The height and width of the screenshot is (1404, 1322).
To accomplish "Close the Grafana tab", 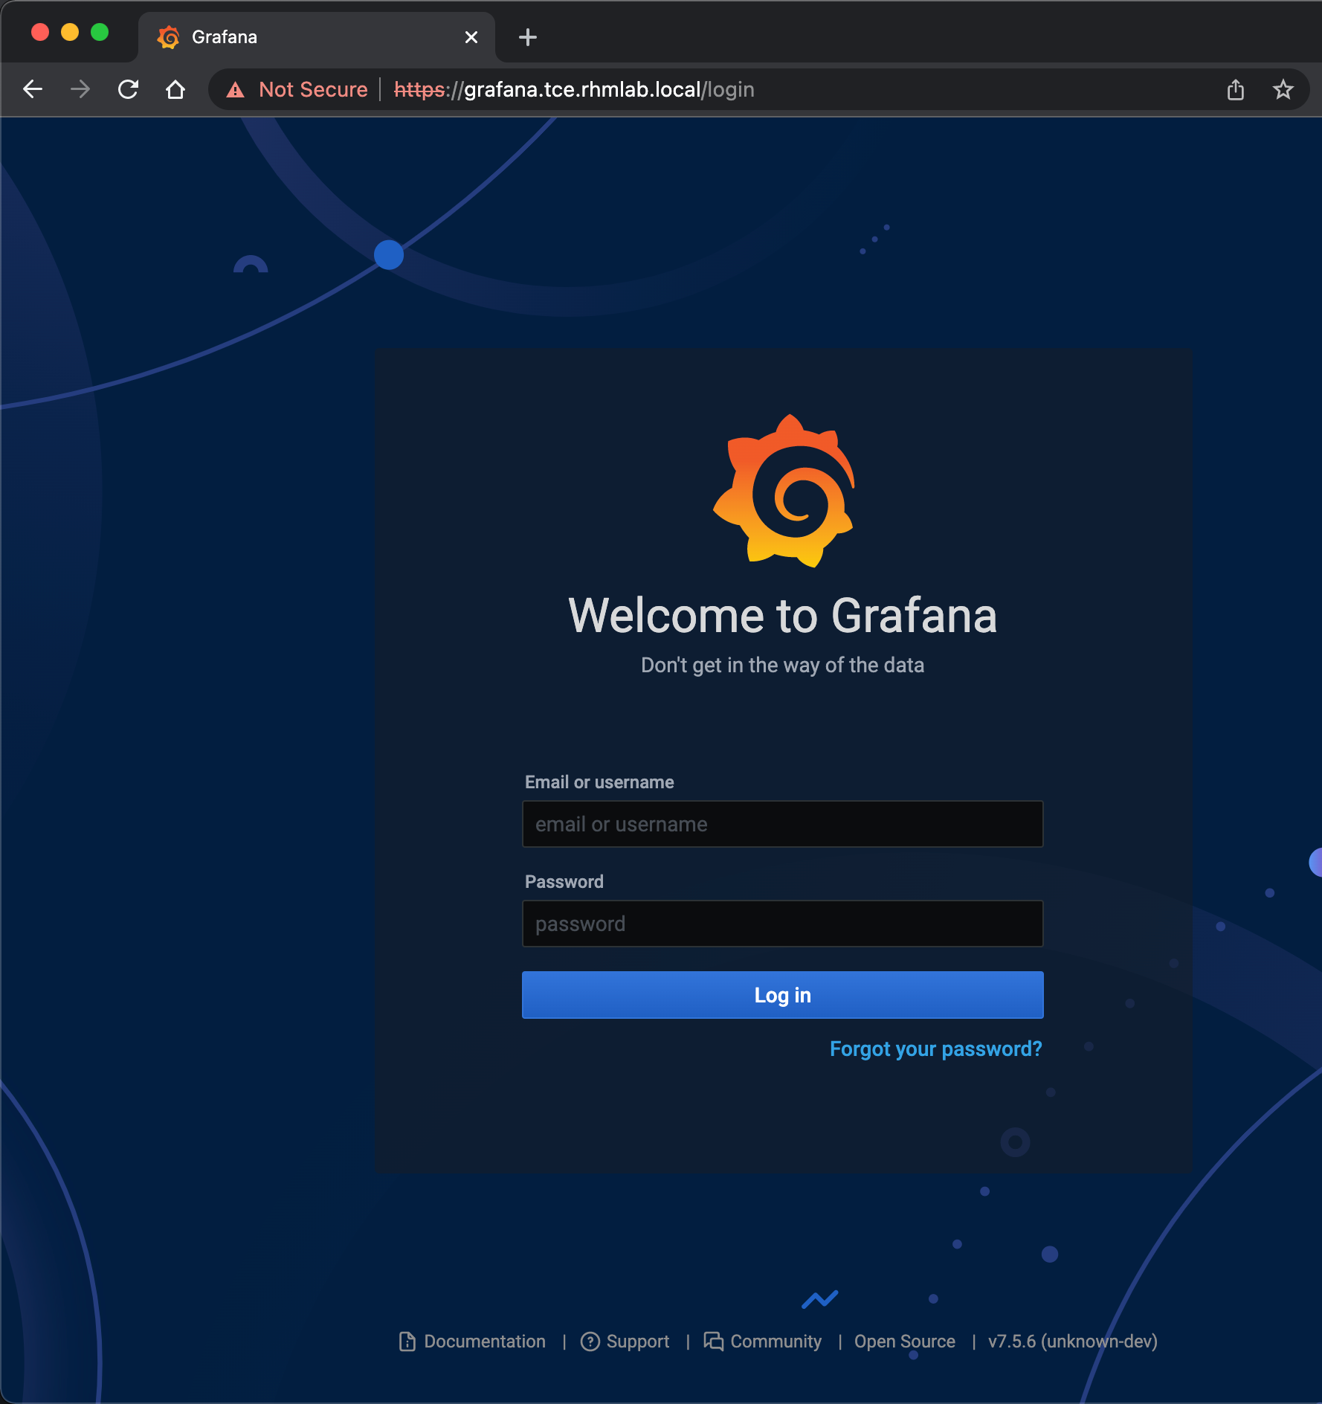I will [x=471, y=37].
